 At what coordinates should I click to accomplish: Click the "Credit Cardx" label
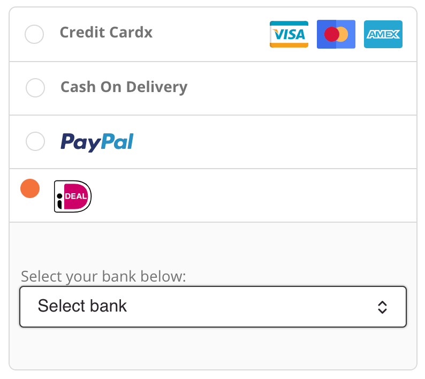[106, 33]
